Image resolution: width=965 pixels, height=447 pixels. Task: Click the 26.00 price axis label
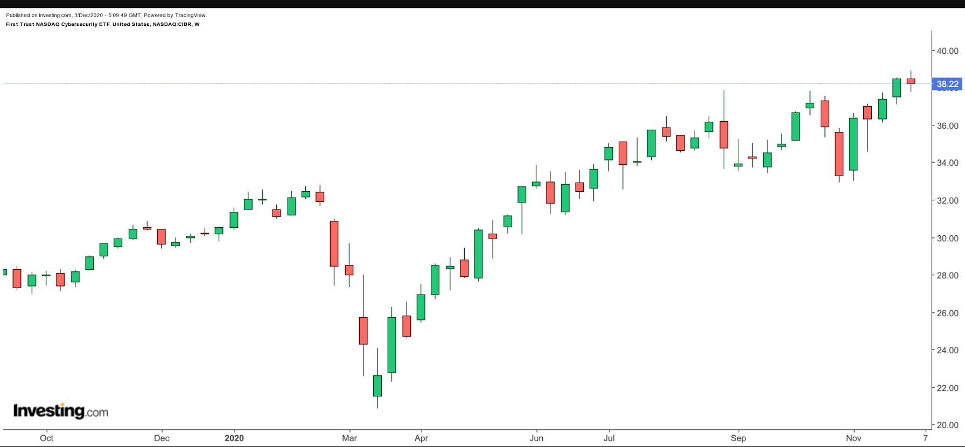coord(947,313)
